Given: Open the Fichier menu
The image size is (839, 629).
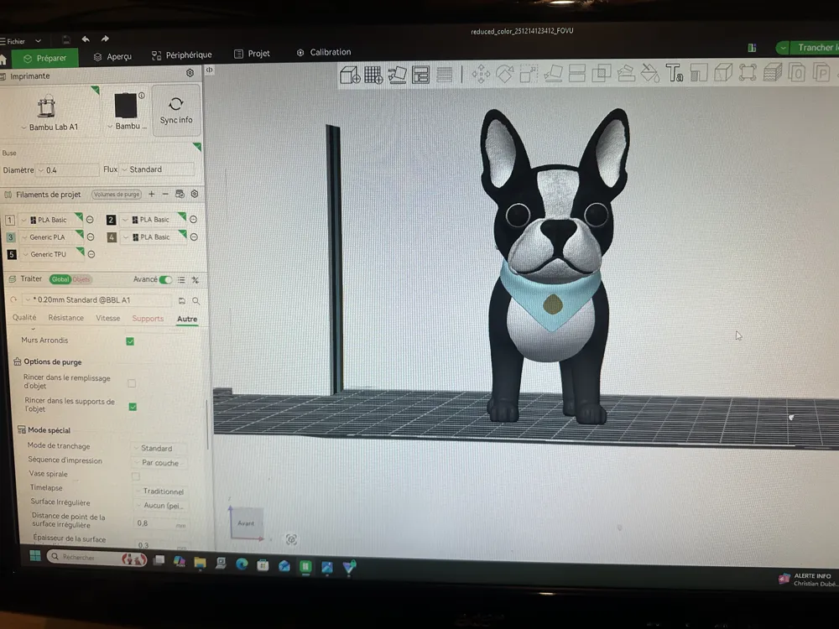Looking at the screenshot, I should click(15, 40).
